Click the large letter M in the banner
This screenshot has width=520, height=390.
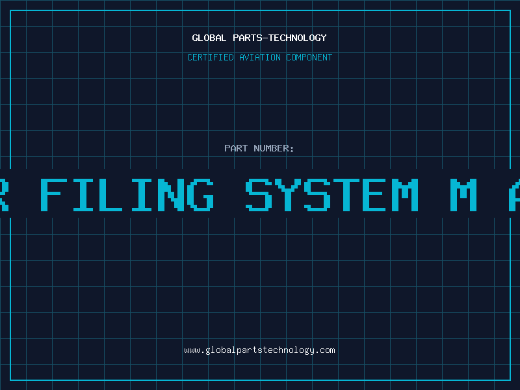coord(463,195)
